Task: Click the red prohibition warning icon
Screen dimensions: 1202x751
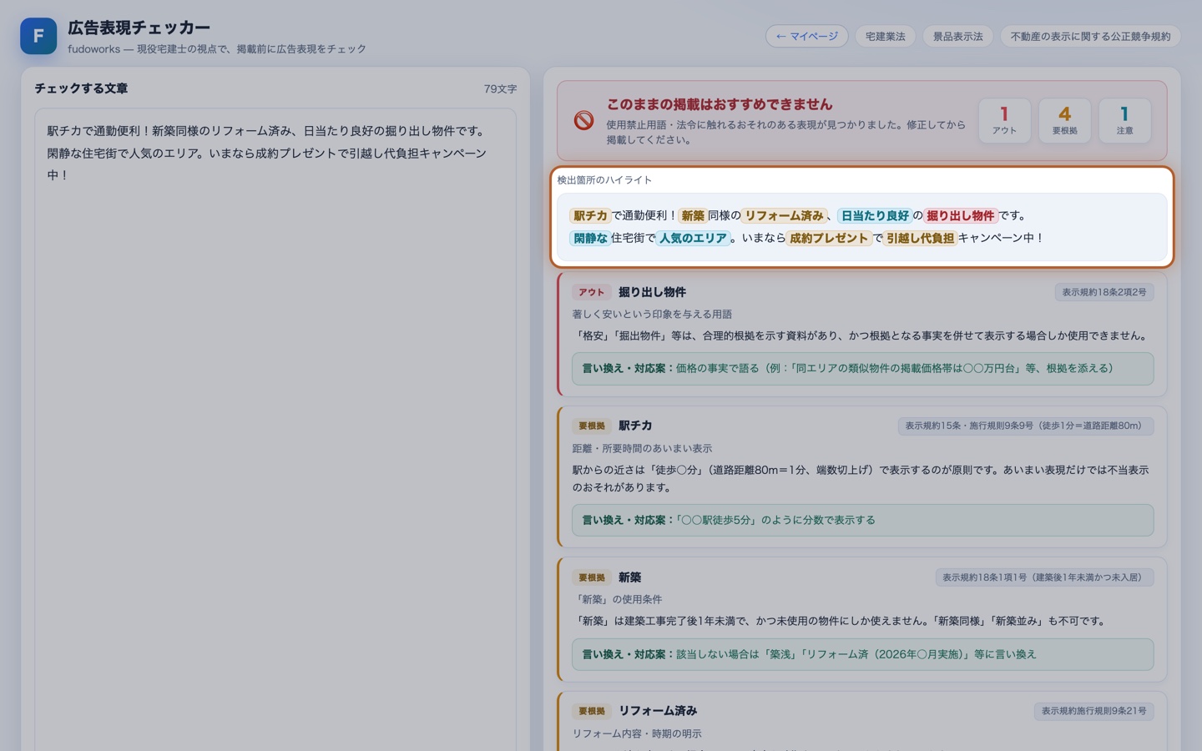Action: click(584, 121)
